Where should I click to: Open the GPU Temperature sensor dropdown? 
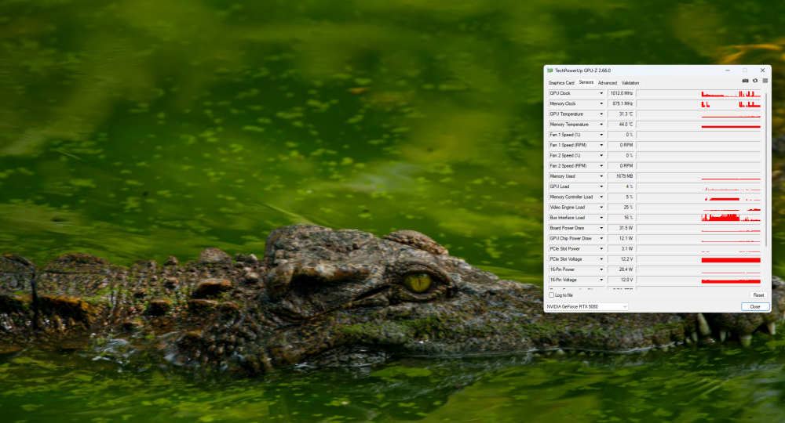[x=602, y=114]
